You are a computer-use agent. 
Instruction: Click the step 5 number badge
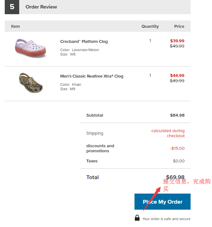click(12, 7)
